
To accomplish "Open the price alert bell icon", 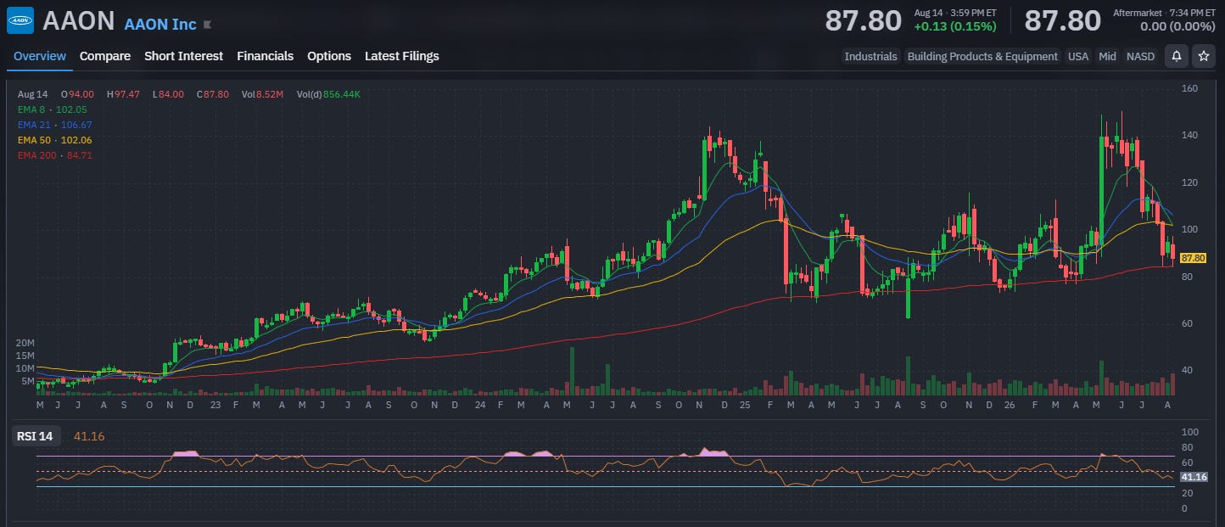I will coord(1177,56).
